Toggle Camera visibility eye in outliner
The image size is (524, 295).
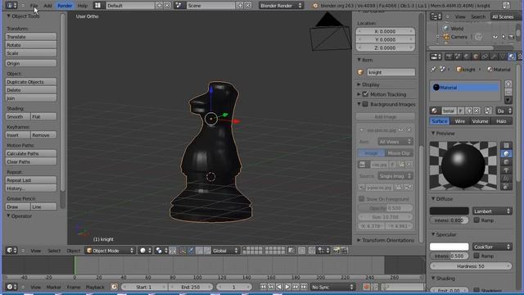coord(495,37)
